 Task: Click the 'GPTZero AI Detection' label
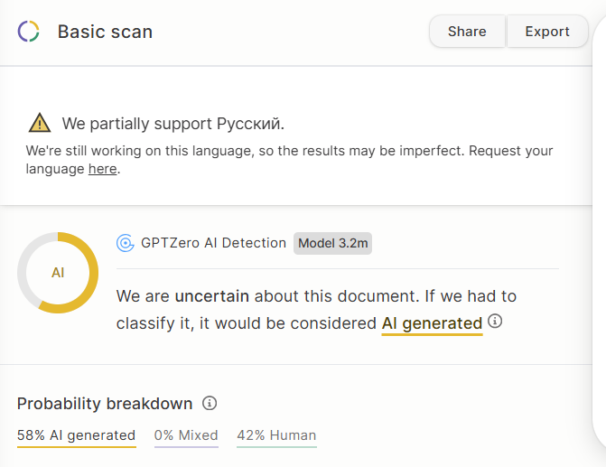click(213, 243)
